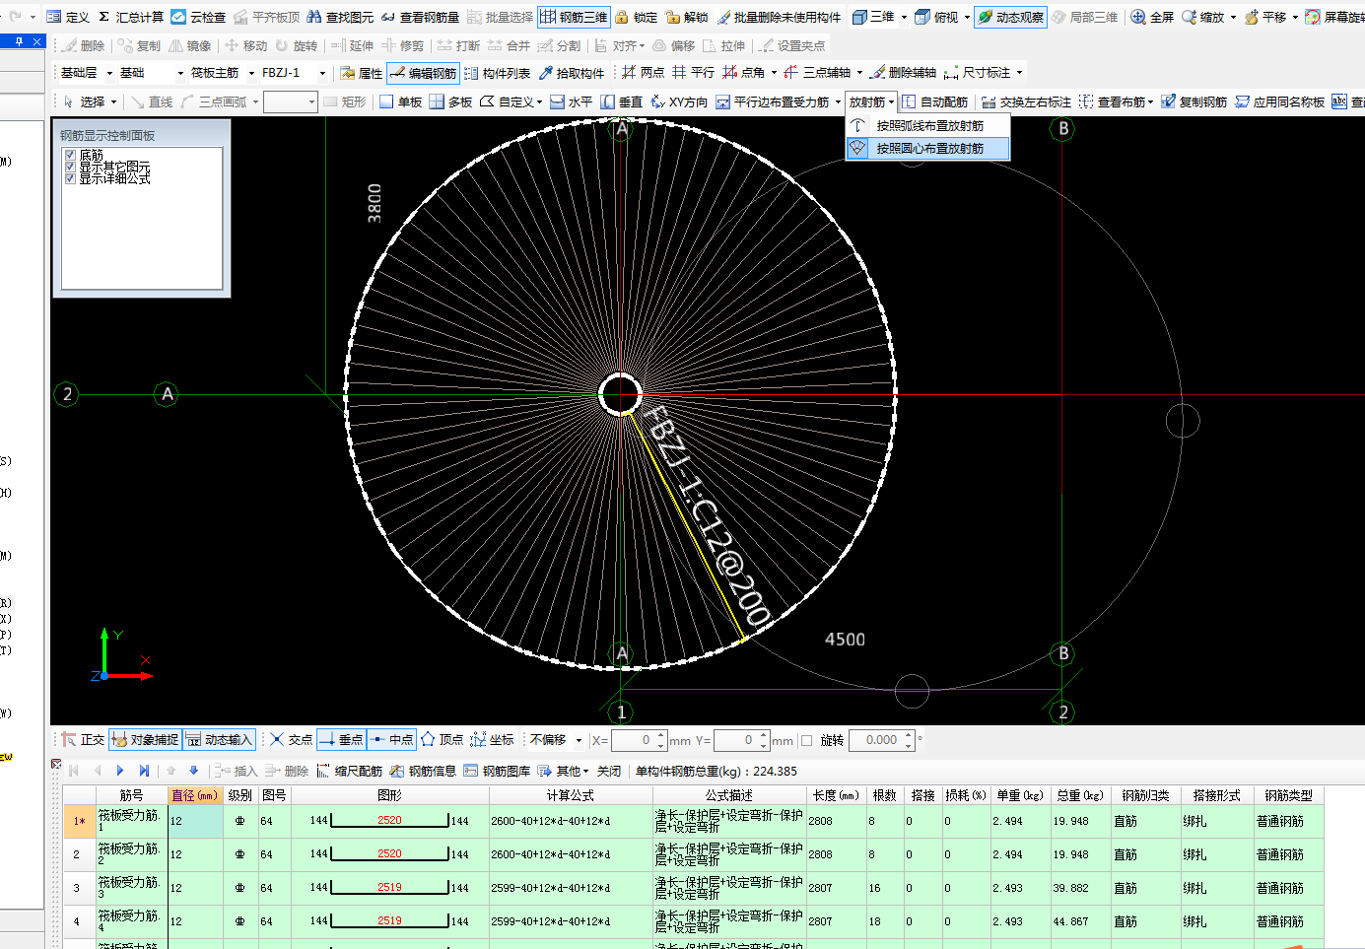Toggle 钢筋三维 rebar 3D view
The image size is (1365, 949).
[x=574, y=17]
